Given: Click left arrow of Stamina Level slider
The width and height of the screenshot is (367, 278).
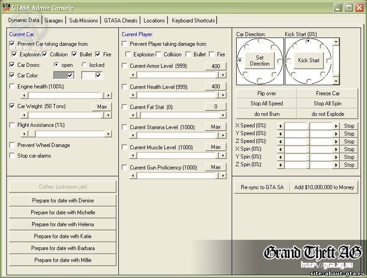Looking at the screenshot, I should (x=133, y=135).
